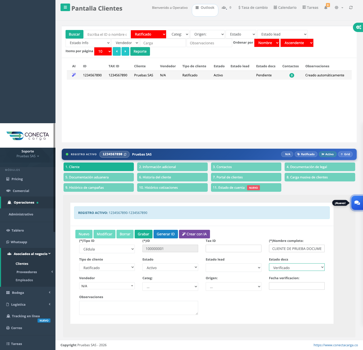Screen dimensions: 363x350
Task: Click the Reporte button
Action: click(140, 51)
